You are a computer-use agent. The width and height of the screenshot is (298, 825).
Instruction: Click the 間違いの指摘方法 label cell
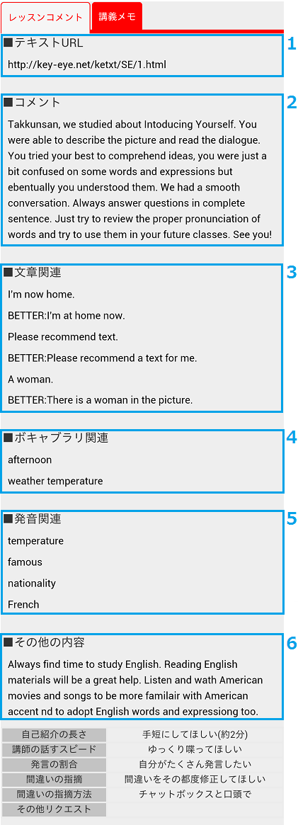pos(54,794)
